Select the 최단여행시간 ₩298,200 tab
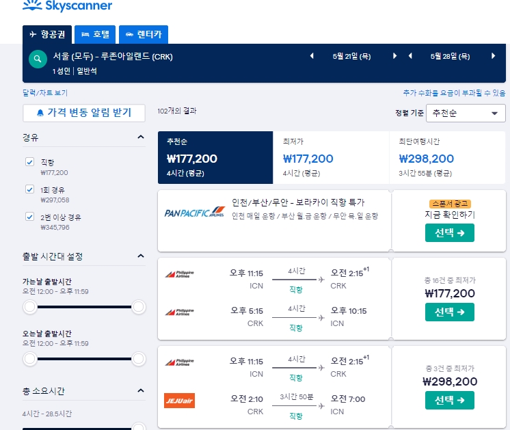Image resolution: width=510 pixels, height=430 pixels. (447, 157)
